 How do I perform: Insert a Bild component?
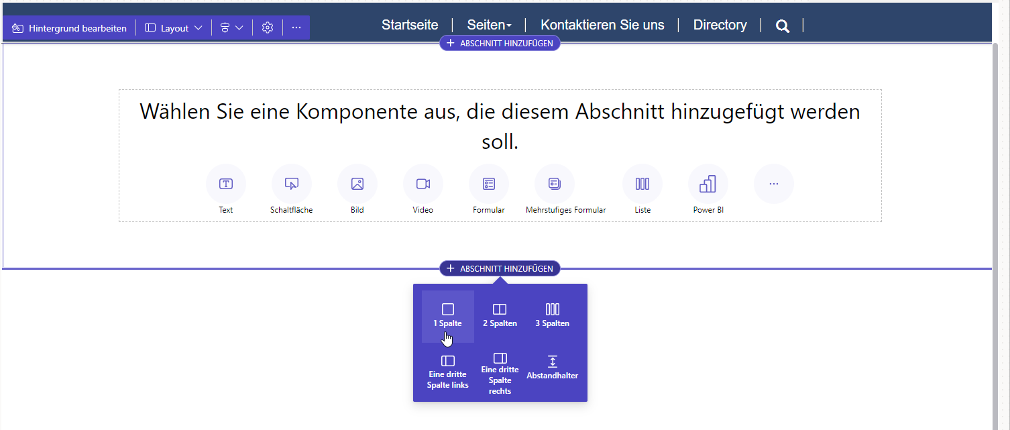point(357,182)
